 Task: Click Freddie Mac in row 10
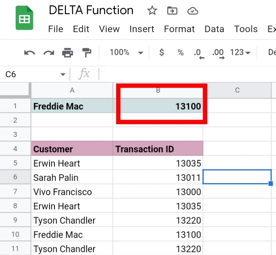[x=72, y=234]
